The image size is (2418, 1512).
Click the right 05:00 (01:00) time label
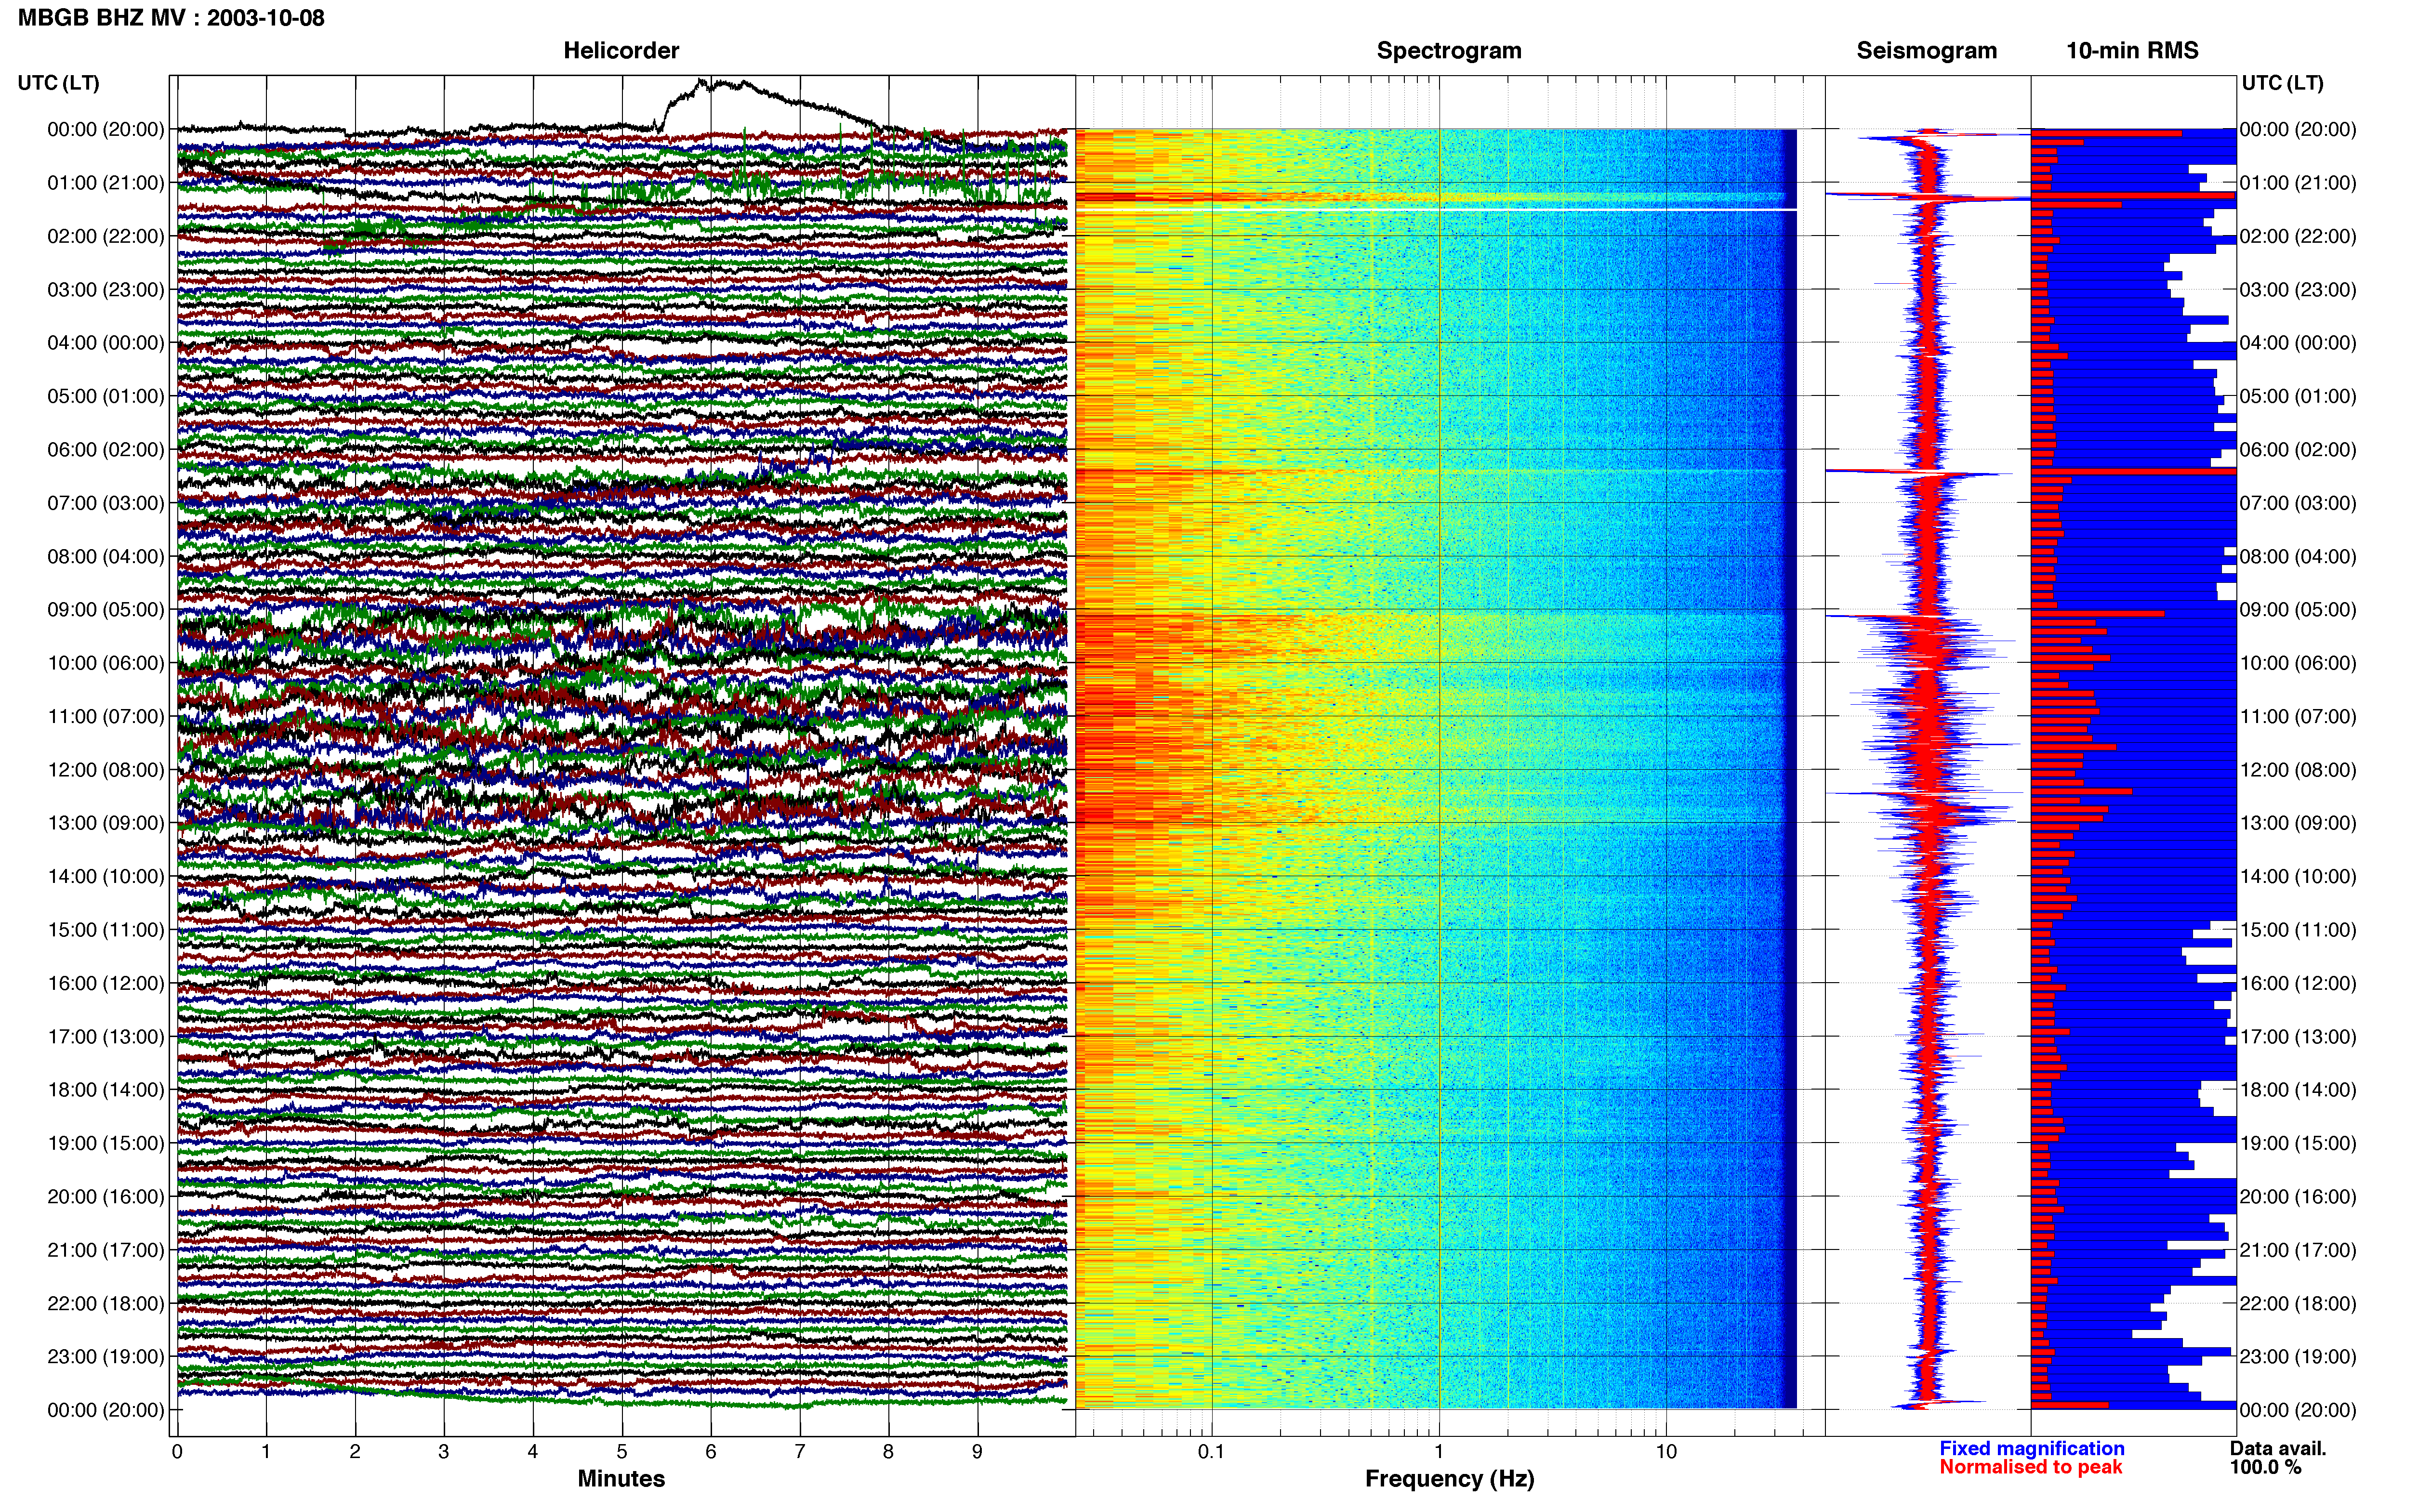(x=2298, y=396)
